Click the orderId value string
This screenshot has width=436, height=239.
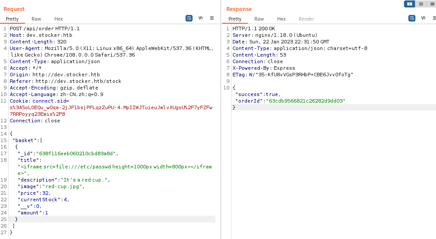click(x=306, y=101)
